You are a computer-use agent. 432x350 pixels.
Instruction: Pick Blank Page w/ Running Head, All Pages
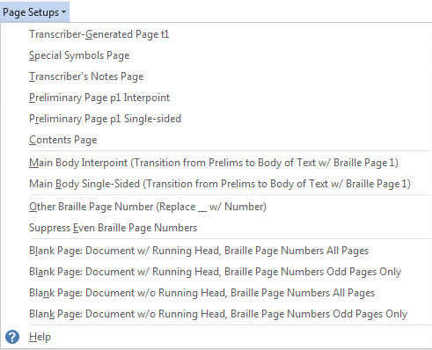(199, 251)
